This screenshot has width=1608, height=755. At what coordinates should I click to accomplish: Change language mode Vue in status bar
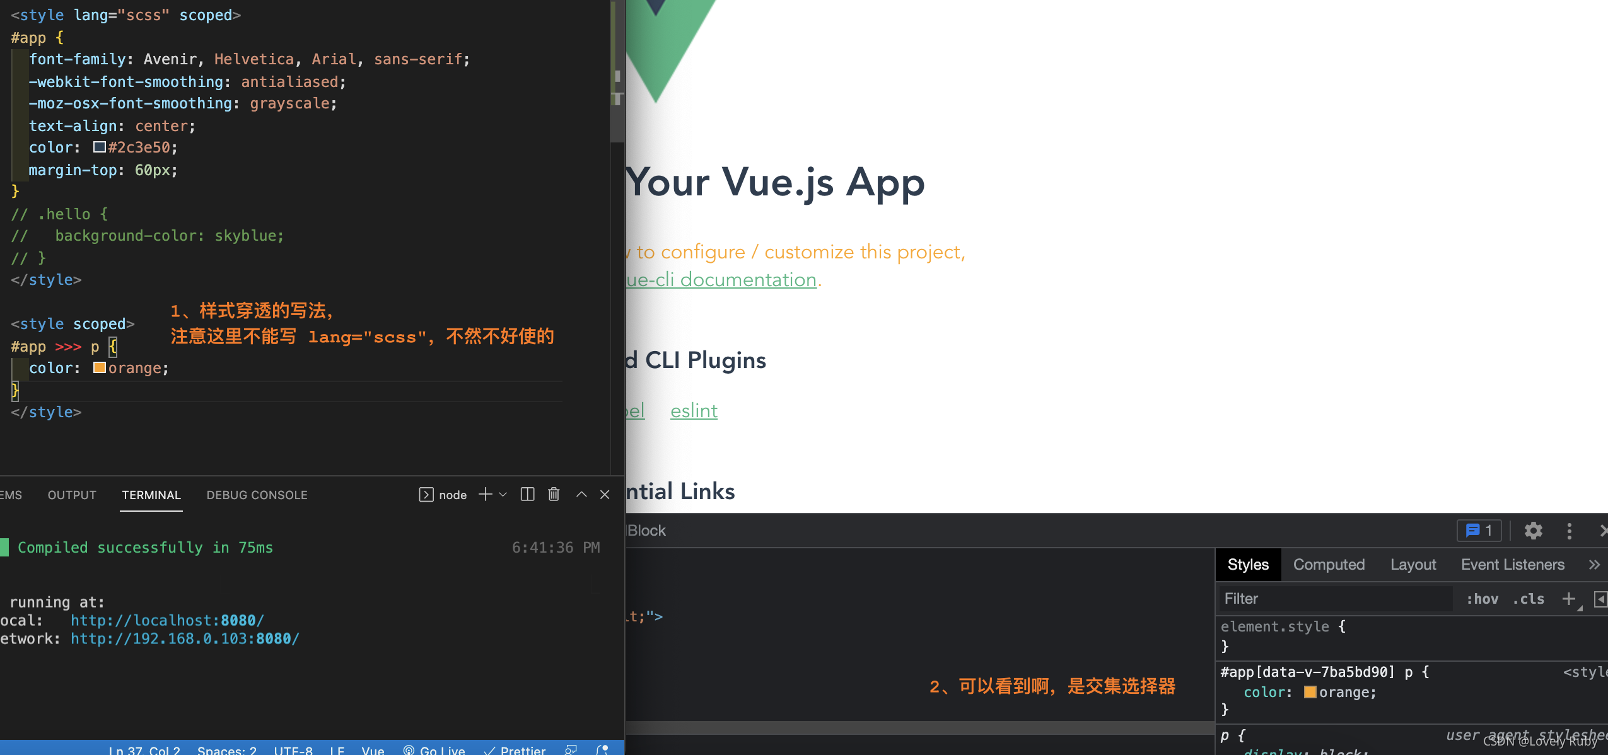[x=373, y=750]
